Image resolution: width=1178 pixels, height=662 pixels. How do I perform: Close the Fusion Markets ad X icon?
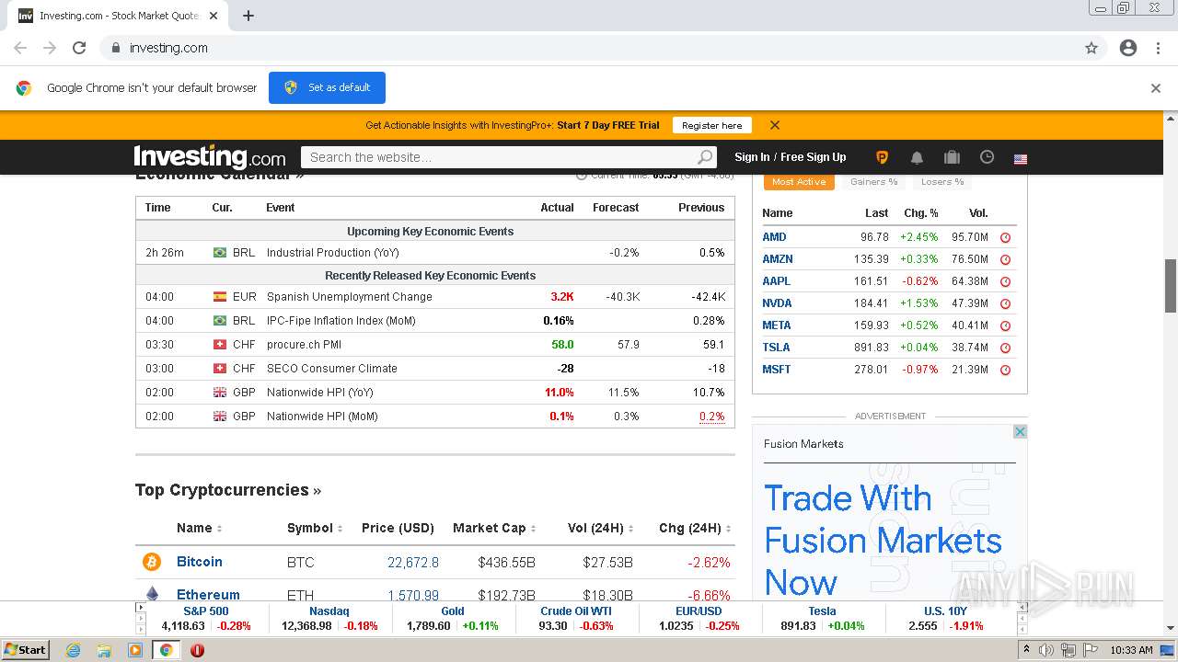1020,431
